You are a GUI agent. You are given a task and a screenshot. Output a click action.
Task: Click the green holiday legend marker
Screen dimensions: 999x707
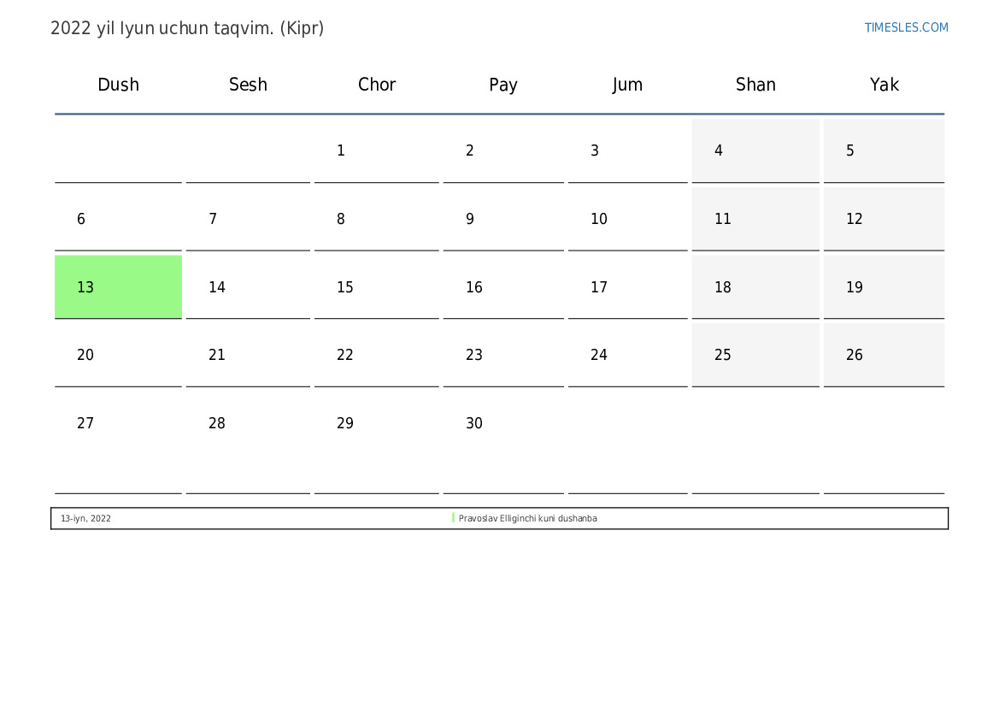pos(453,518)
